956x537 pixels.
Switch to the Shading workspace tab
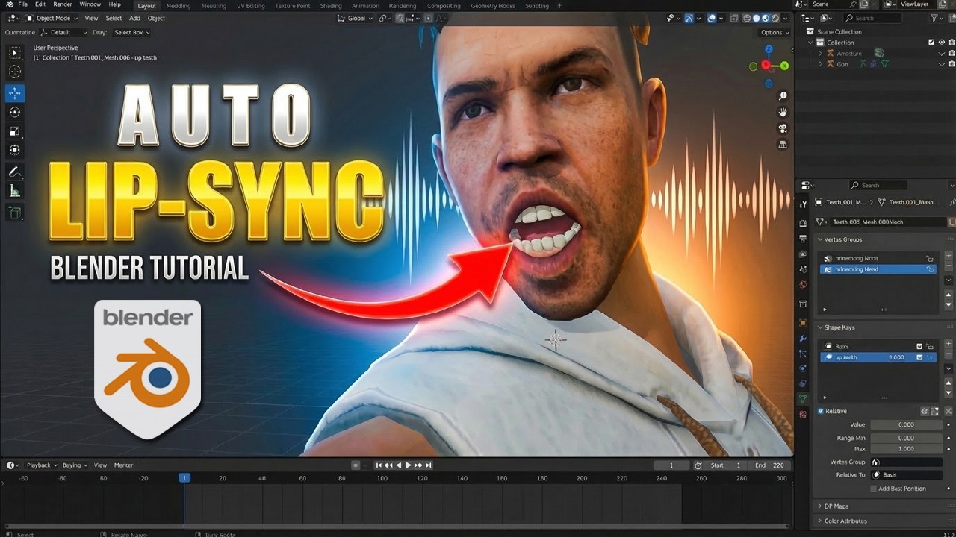tap(331, 5)
